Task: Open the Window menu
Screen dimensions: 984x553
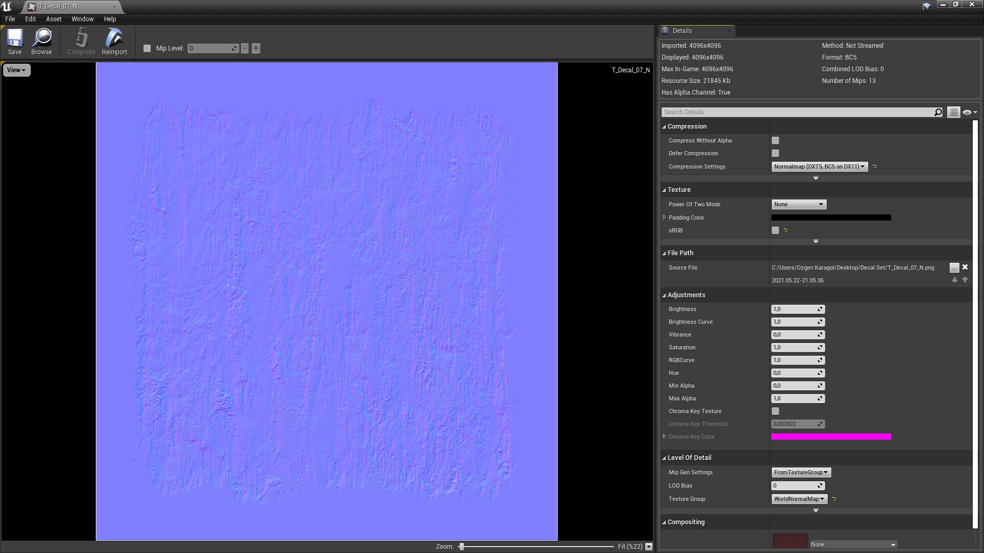Action: (83, 19)
